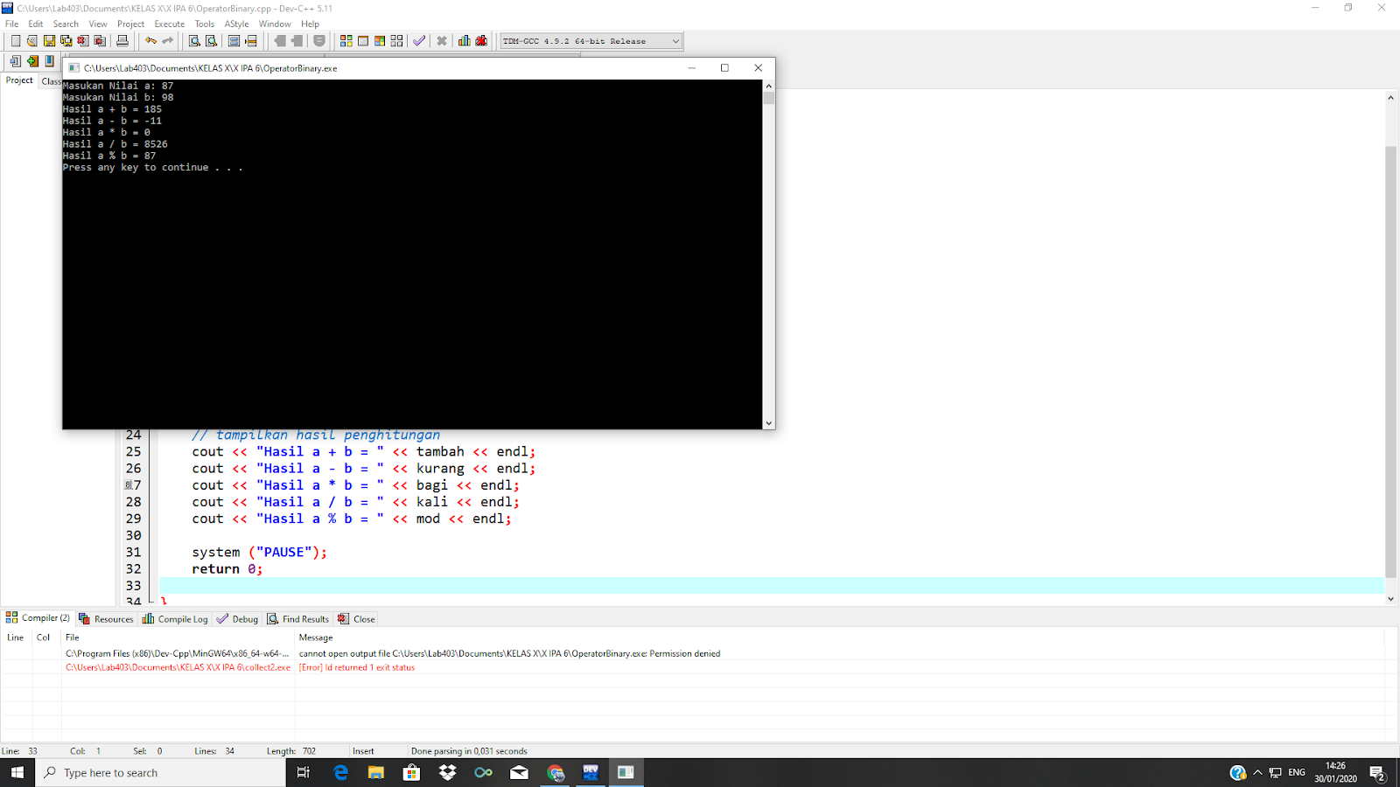Click the taskbar search box
Image resolution: width=1400 pixels, height=787 pixels.
[x=161, y=772]
